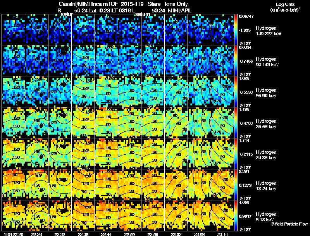Click the '22:56' time label

click(x=153, y=234)
